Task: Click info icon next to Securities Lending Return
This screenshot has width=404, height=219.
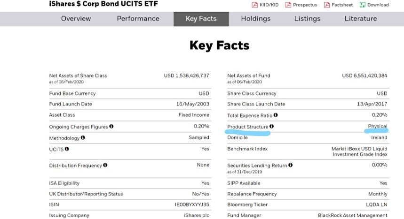Action: click(x=290, y=165)
